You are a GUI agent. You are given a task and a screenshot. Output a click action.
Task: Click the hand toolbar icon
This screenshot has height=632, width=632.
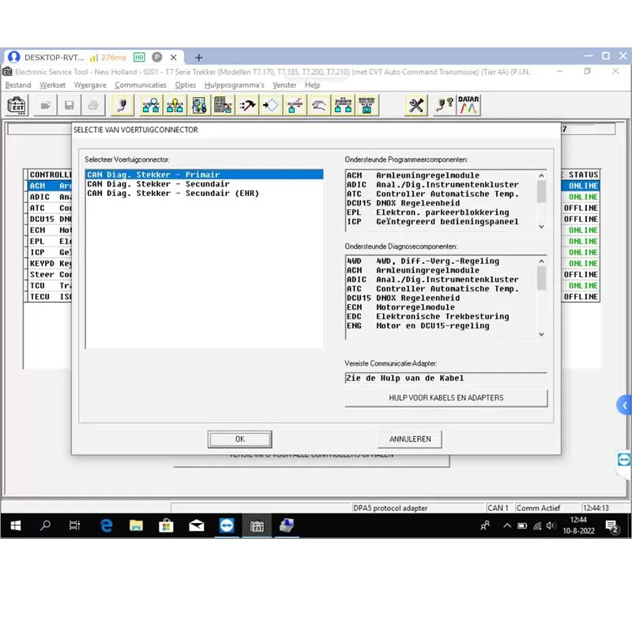click(x=319, y=106)
